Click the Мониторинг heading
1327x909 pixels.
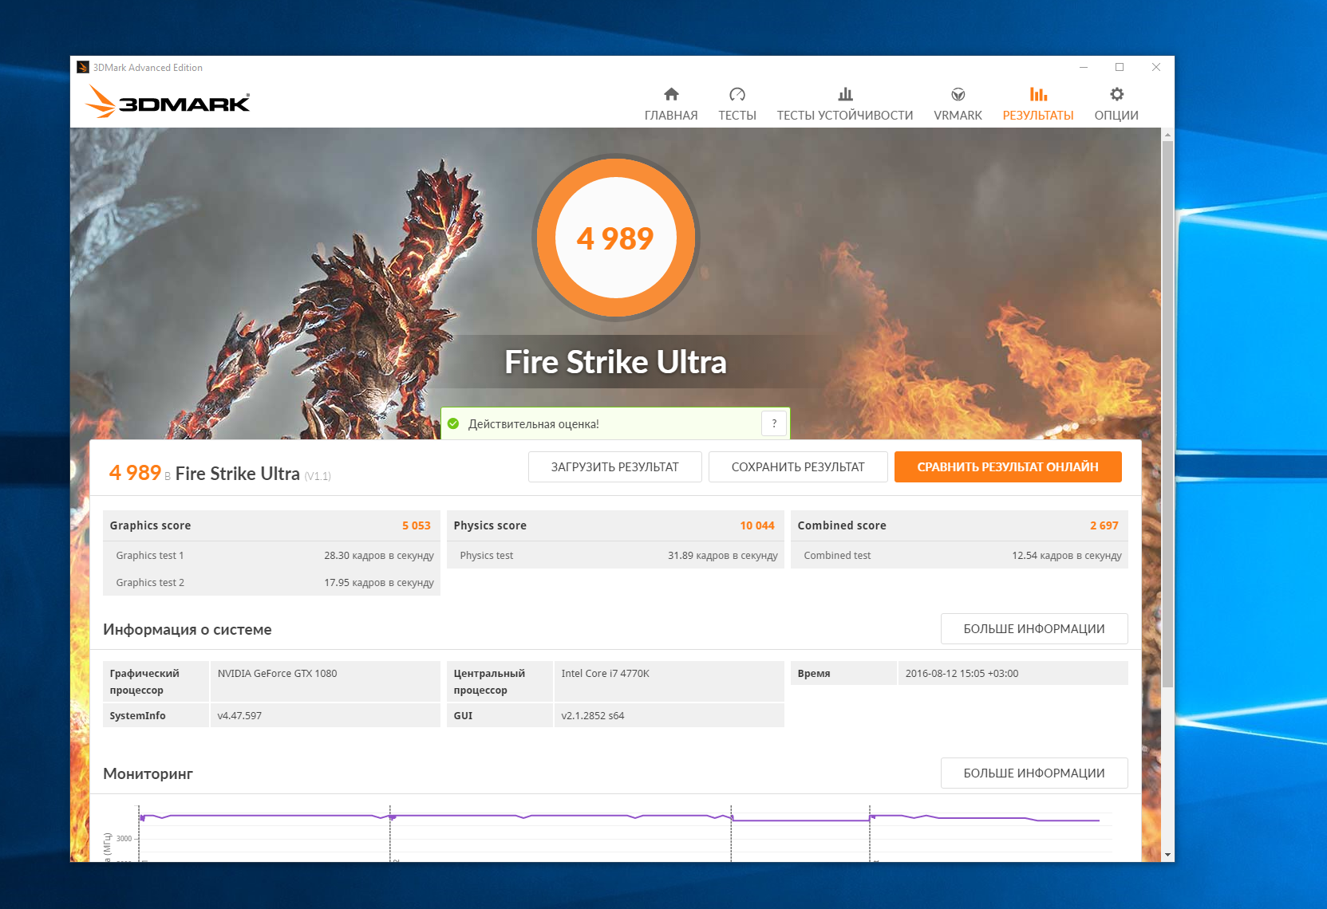(x=148, y=773)
